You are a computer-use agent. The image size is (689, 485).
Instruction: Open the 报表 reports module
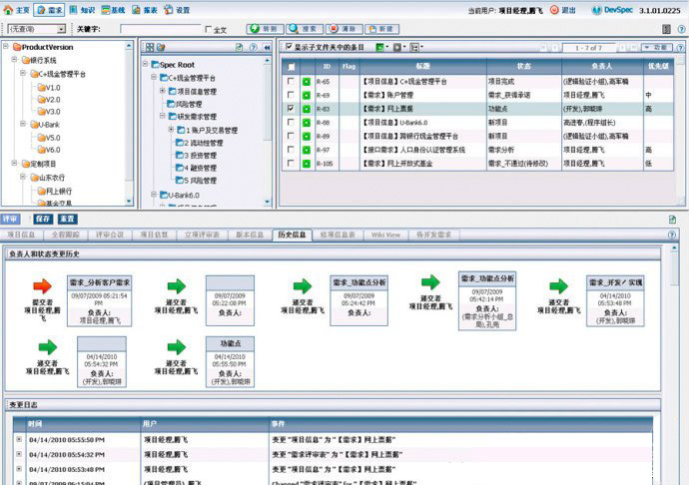tap(147, 10)
